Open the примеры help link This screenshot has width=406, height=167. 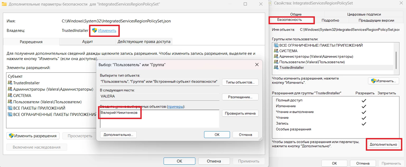[x=176, y=107]
